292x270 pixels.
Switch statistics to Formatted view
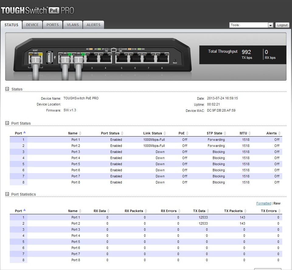pyautogui.click(x=263, y=203)
